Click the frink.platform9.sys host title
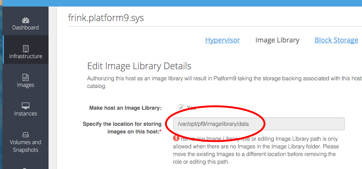The height and width of the screenshot is (169, 362). (x=106, y=18)
